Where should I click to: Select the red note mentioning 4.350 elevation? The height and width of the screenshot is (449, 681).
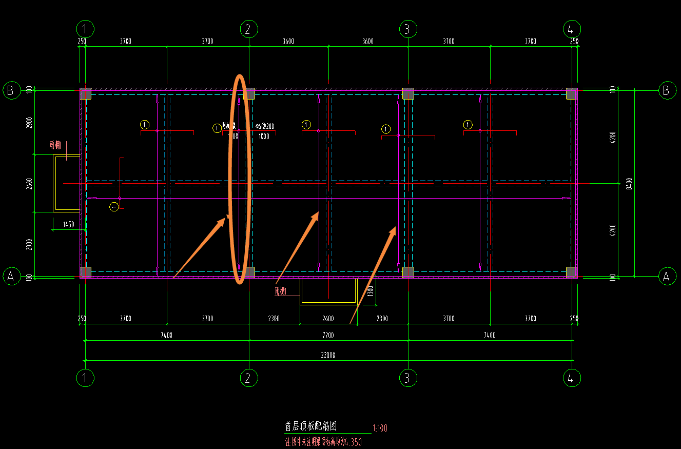(x=323, y=442)
